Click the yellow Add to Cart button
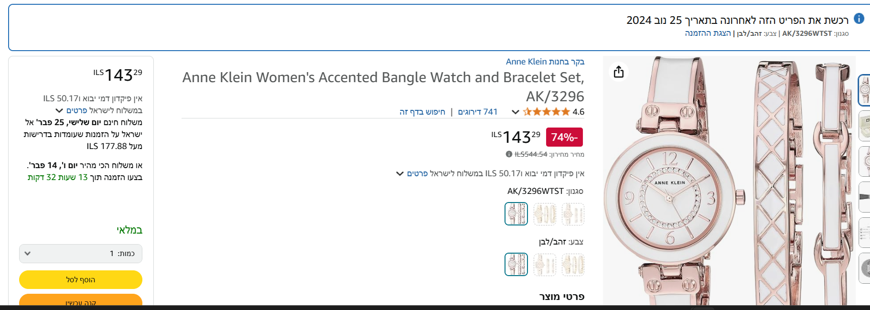This screenshot has width=870, height=310. 81,280
